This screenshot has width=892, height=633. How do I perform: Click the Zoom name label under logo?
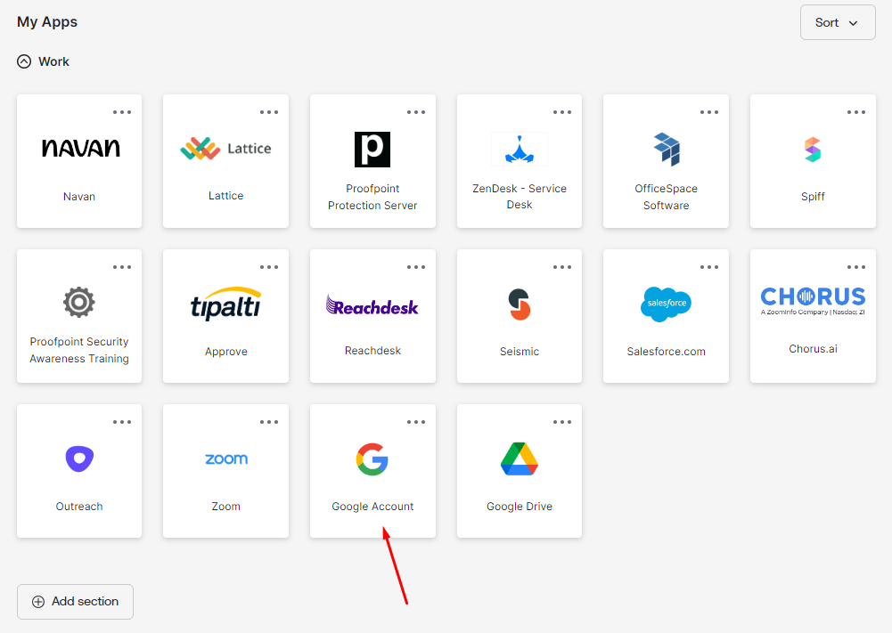[225, 507]
